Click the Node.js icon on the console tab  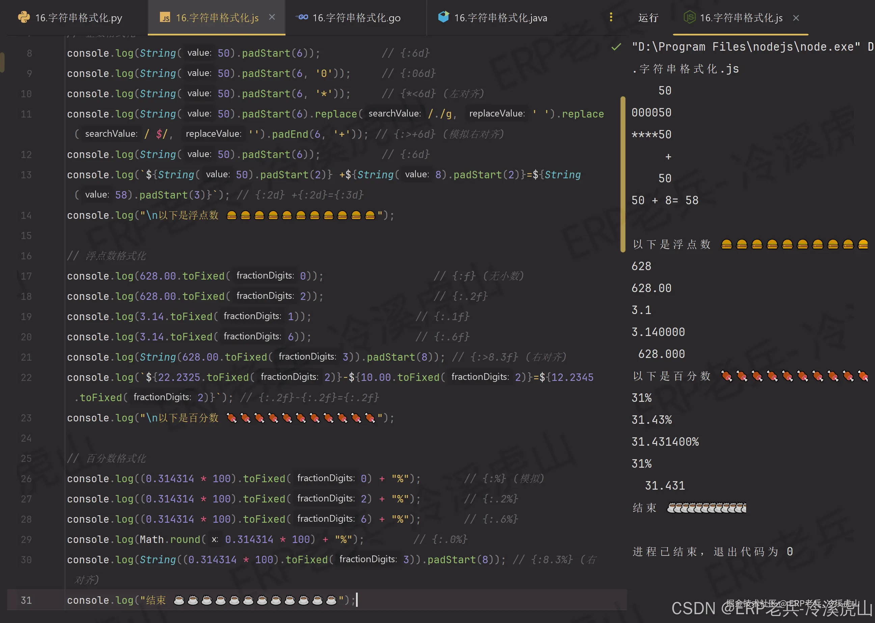(x=689, y=17)
